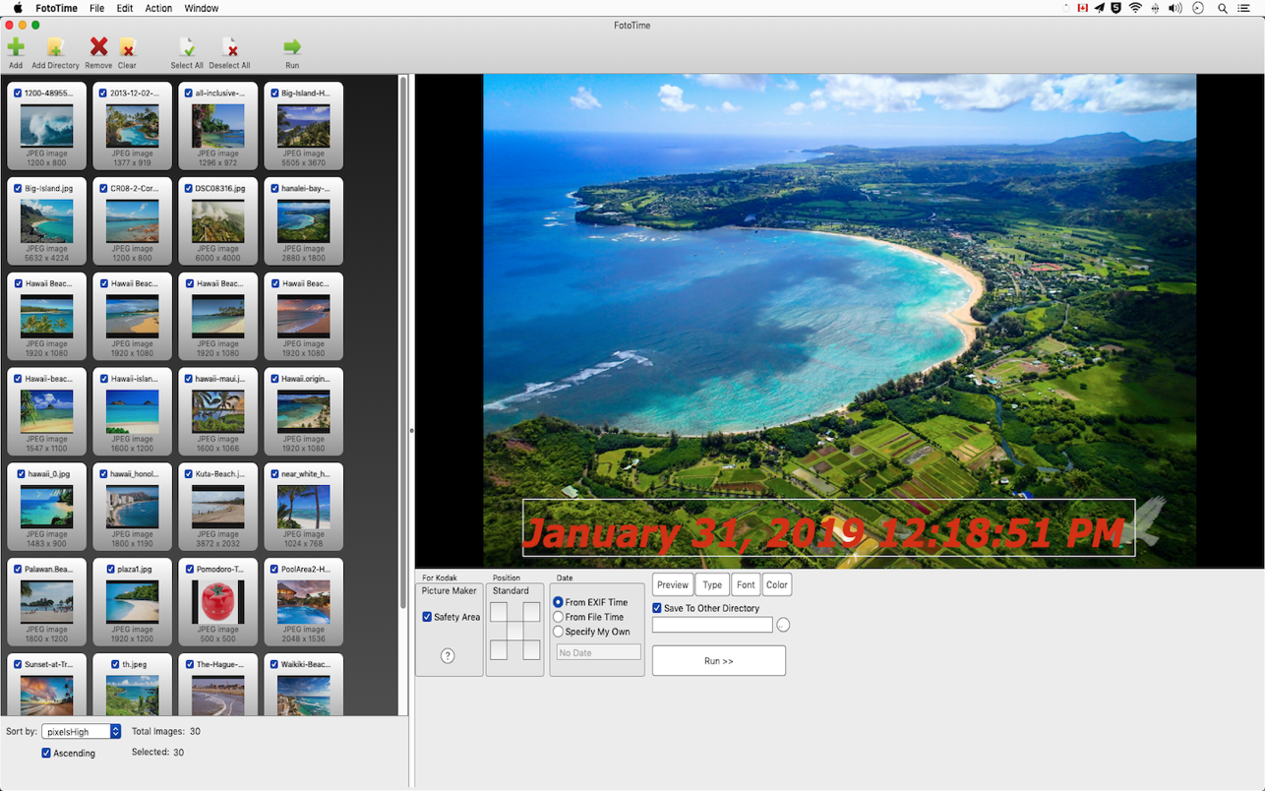Screen dimensions: 1265x791
Task: Click the Add Directory folder icon
Action: [55, 47]
